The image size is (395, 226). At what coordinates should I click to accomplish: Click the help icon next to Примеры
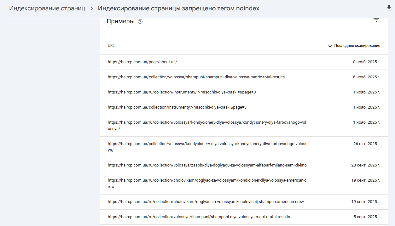tap(140, 22)
